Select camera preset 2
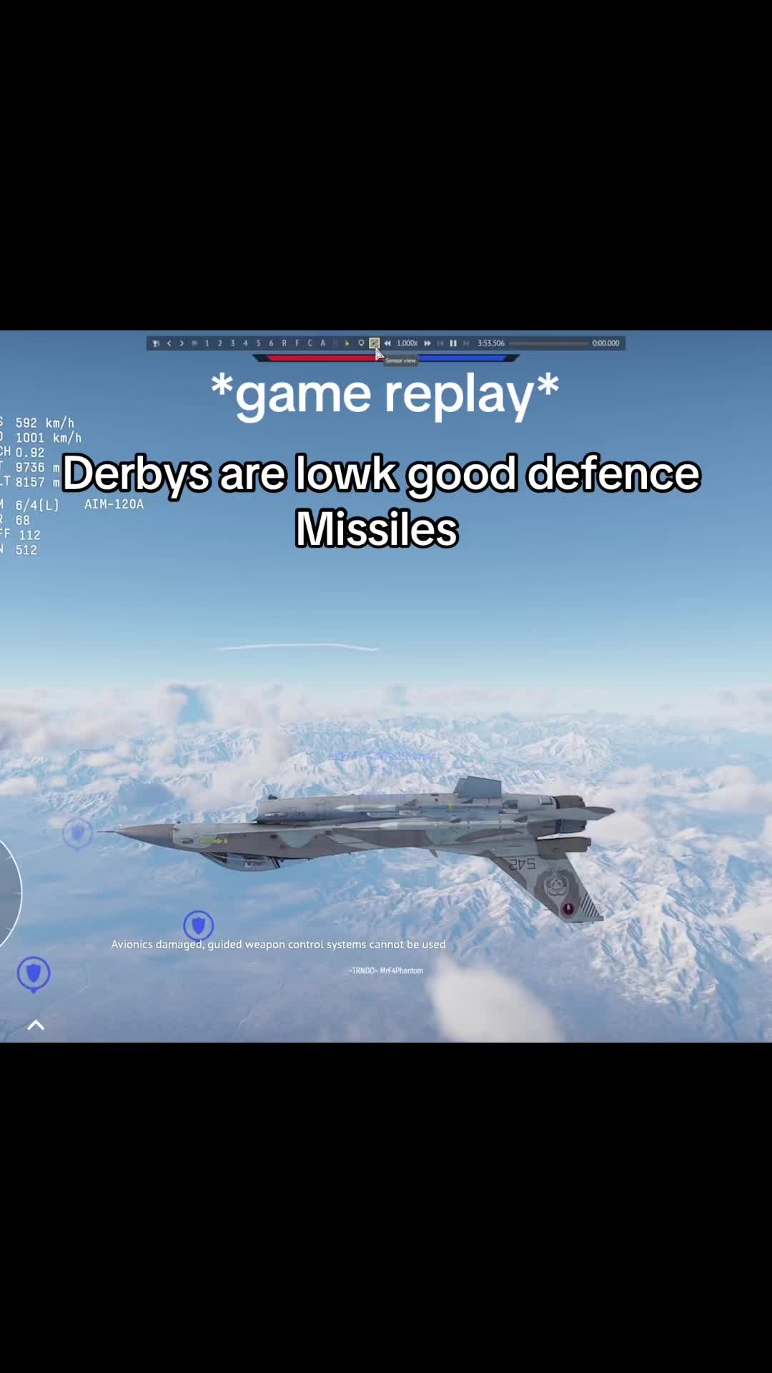 click(x=219, y=343)
